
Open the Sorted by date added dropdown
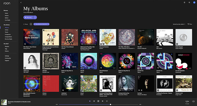179,24
